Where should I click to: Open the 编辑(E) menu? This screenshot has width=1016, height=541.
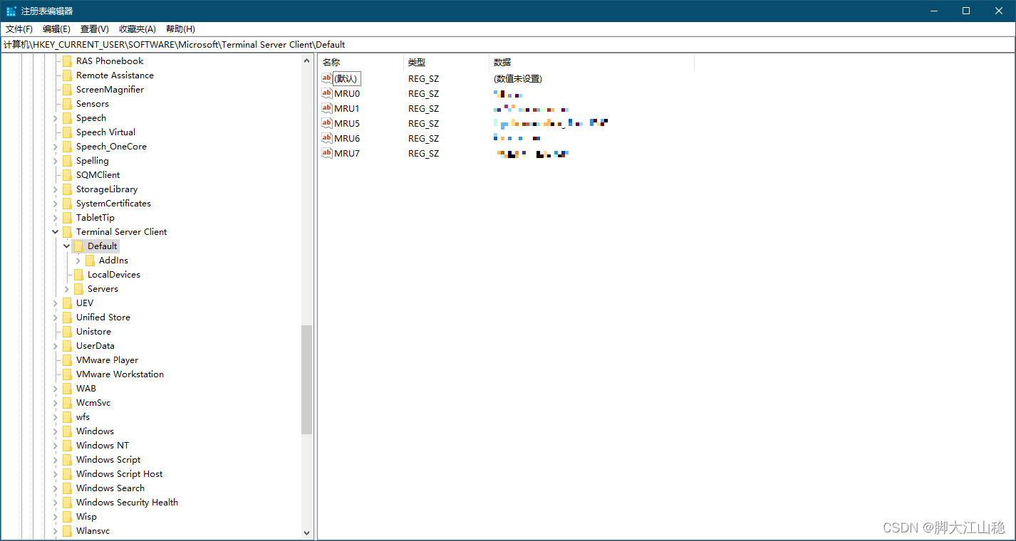[56, 29]
